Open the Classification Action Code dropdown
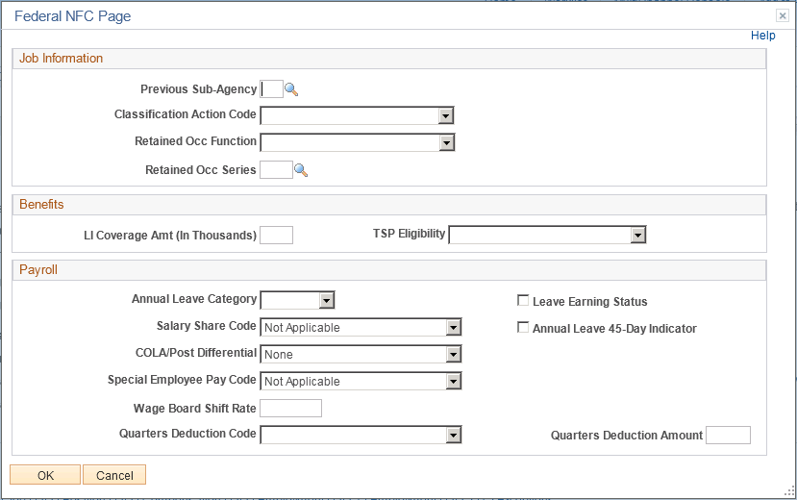797x500 pixels. (x=357, y=115)
